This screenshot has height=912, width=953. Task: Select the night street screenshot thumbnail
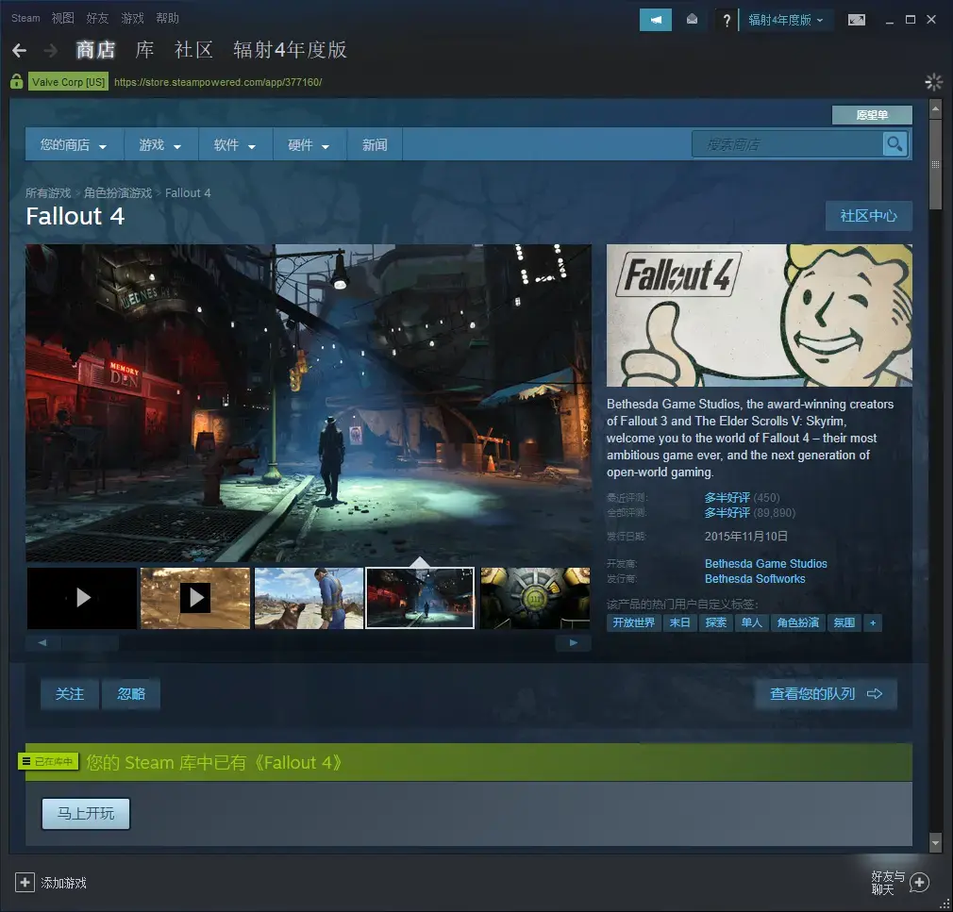point(420,598)
